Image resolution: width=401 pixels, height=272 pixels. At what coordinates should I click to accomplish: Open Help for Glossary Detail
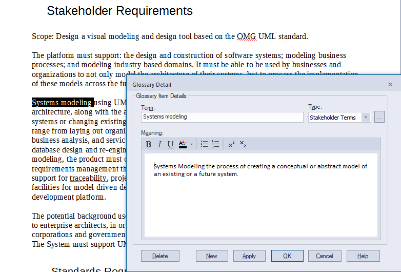[x=363, y=256]
